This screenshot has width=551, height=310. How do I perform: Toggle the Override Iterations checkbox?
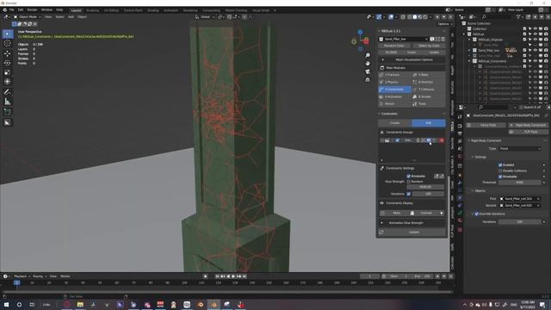[x=476, y=214]
